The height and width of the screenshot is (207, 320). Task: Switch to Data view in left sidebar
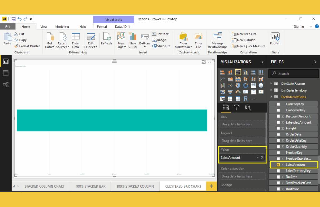[6, 73]
